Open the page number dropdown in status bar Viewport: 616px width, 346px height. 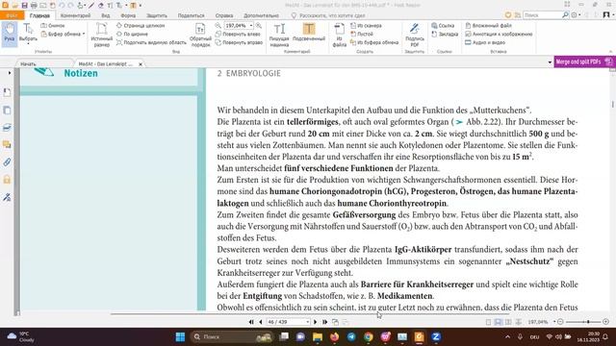(x=308, y=322)
